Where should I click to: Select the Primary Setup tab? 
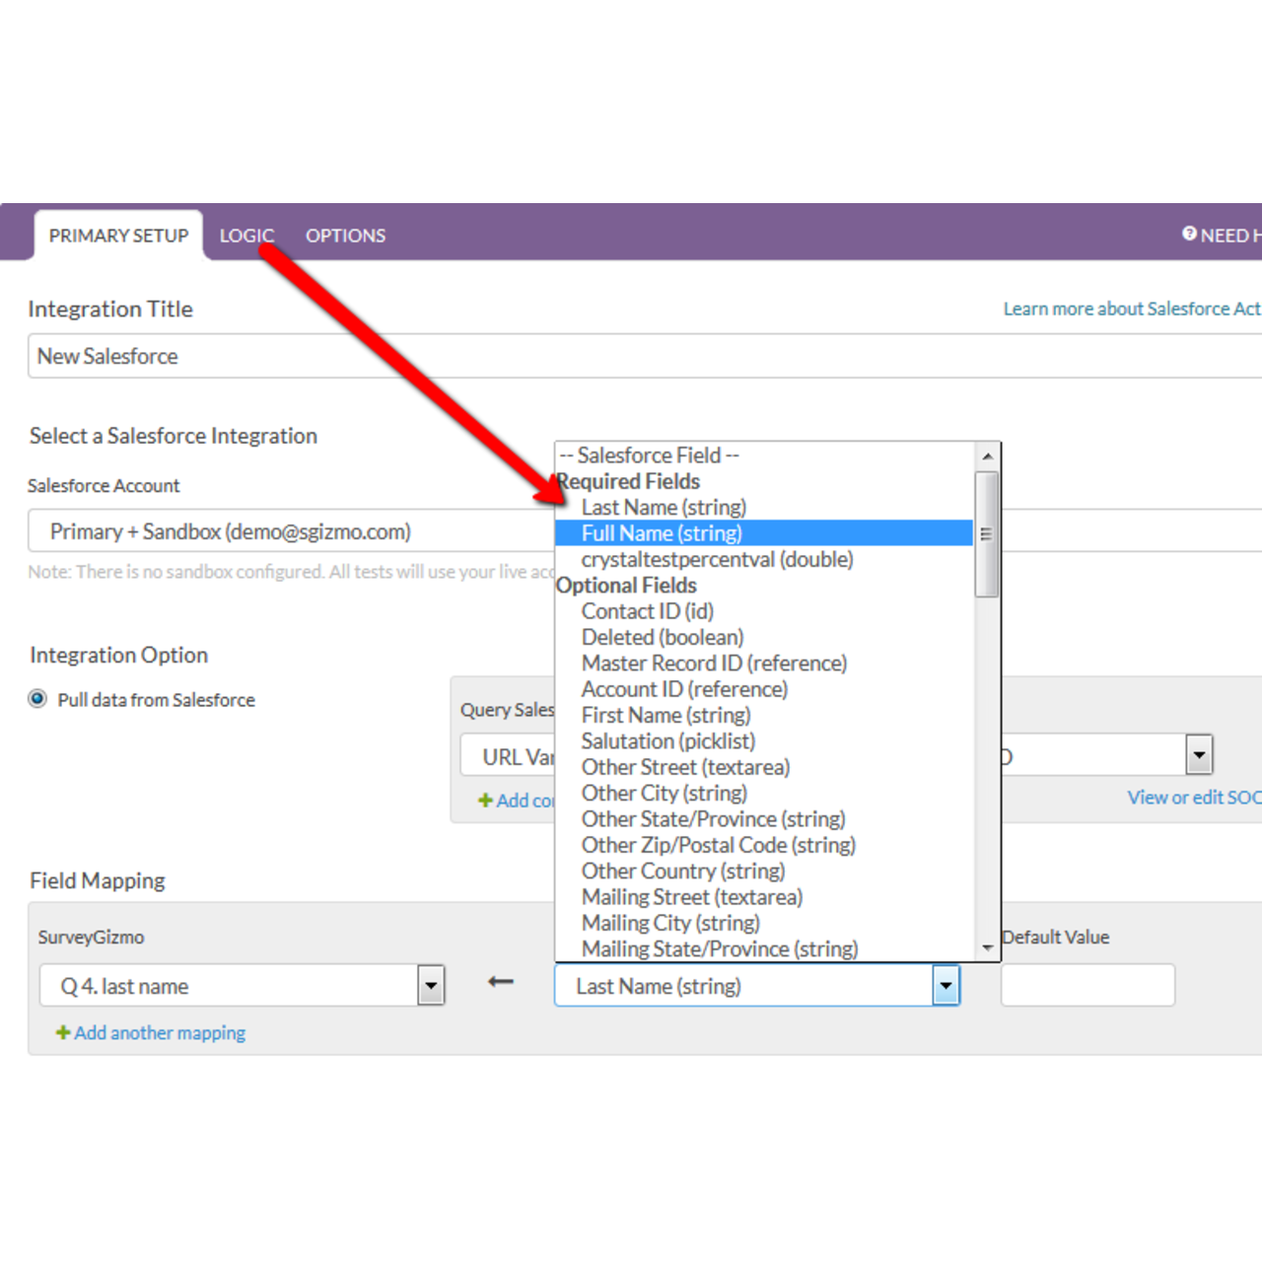(x=117, y=235)
